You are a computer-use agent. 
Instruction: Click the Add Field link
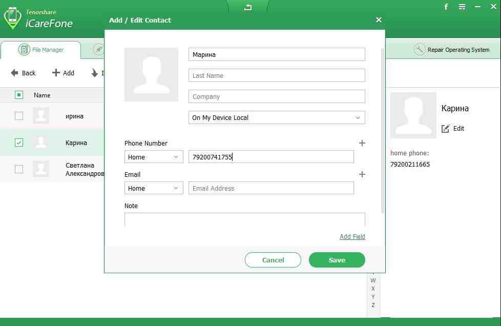point(352,236)
